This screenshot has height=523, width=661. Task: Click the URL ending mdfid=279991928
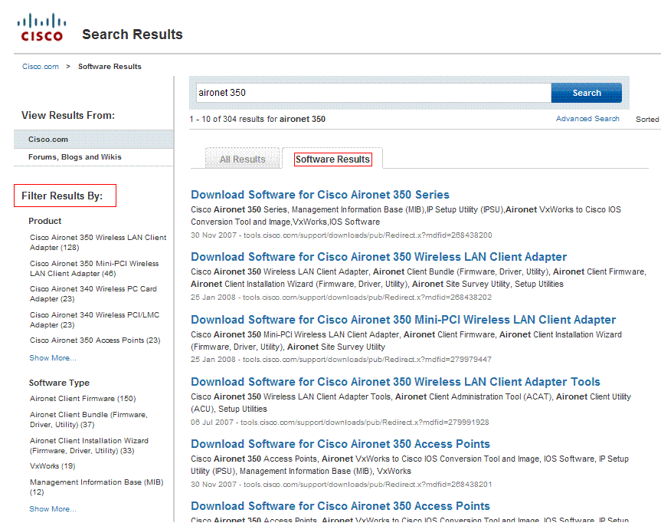365,422
